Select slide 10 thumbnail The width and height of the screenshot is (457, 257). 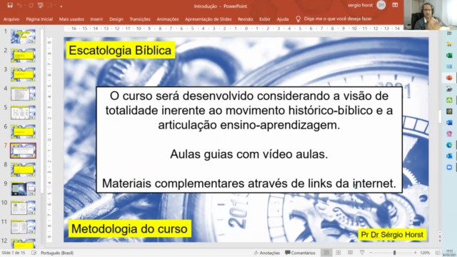pyautogui.click(x=23, y=208)
